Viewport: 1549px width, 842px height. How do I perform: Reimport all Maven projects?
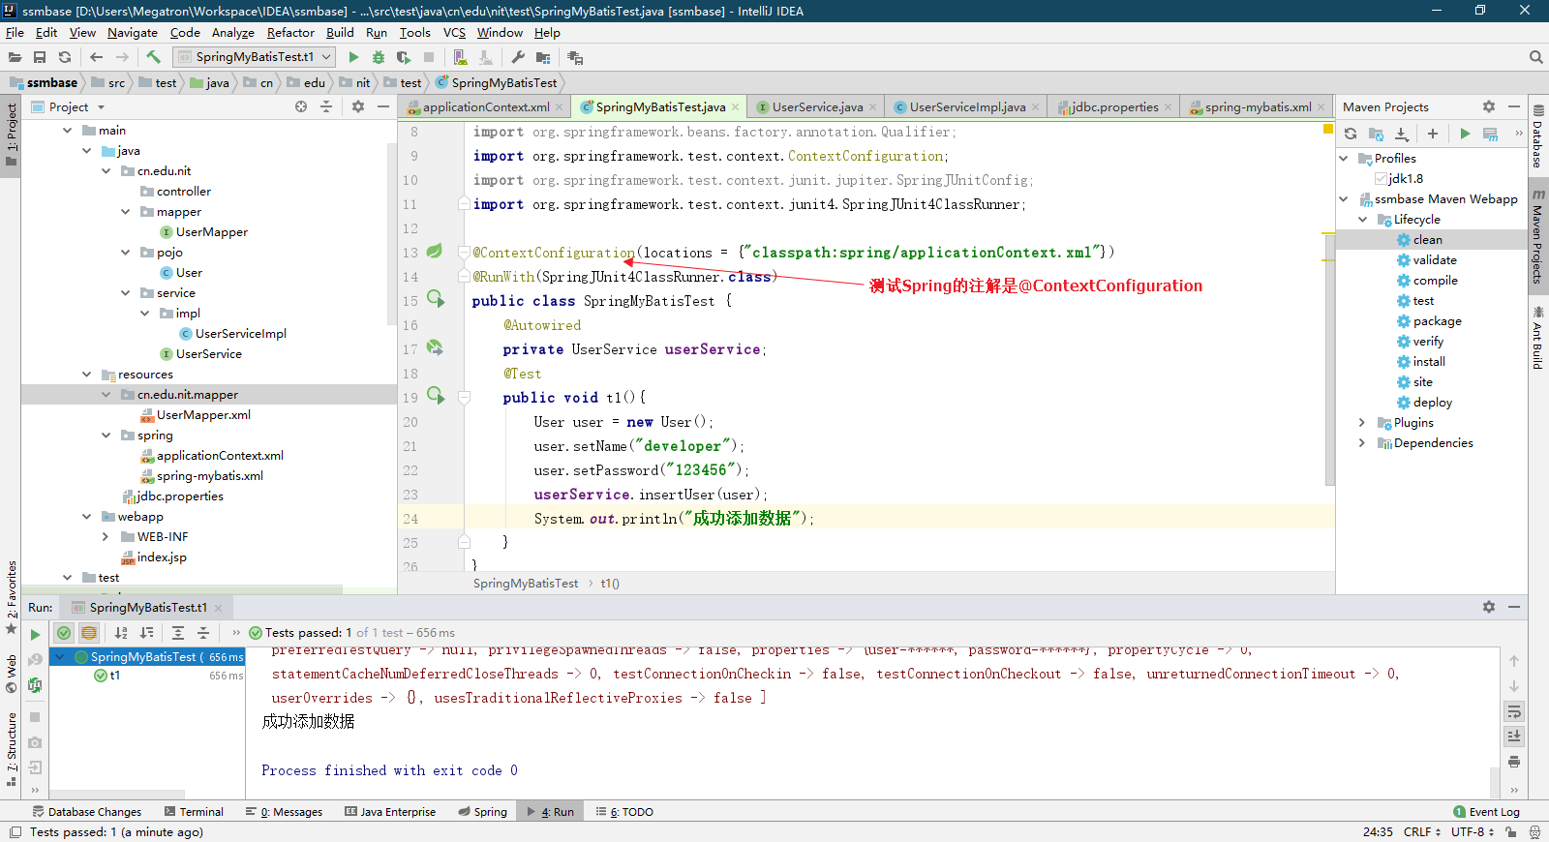(x=1351, y=134)
